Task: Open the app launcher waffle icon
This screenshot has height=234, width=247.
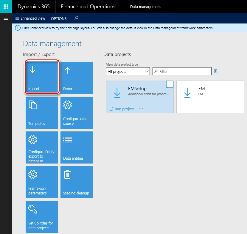Action: pos(6,7)
